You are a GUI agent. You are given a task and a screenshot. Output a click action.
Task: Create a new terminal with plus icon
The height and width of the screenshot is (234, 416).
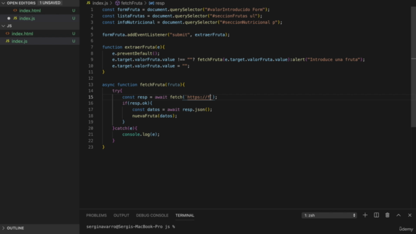pos(365,215)
